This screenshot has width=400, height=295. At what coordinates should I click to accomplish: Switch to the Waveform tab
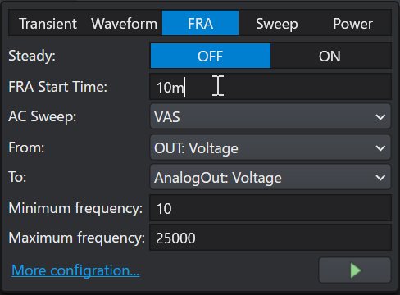pos(124,24)
